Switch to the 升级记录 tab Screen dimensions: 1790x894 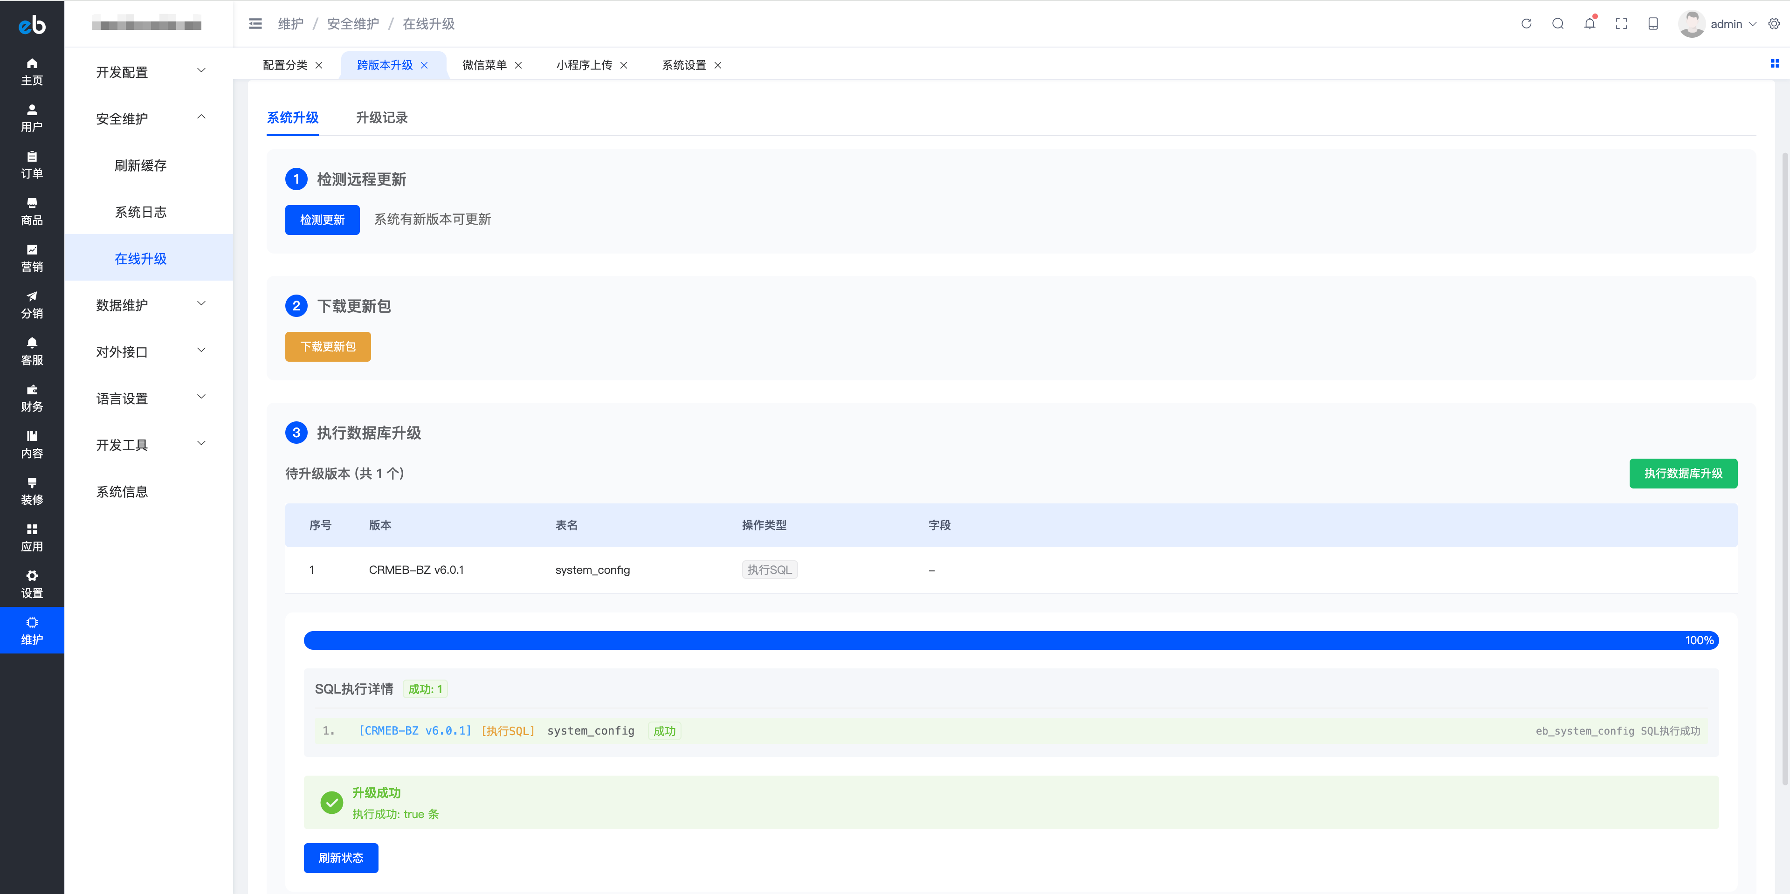(381, 117)
